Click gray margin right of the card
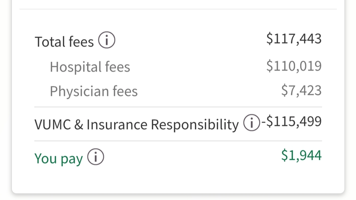 pos(350,99)
